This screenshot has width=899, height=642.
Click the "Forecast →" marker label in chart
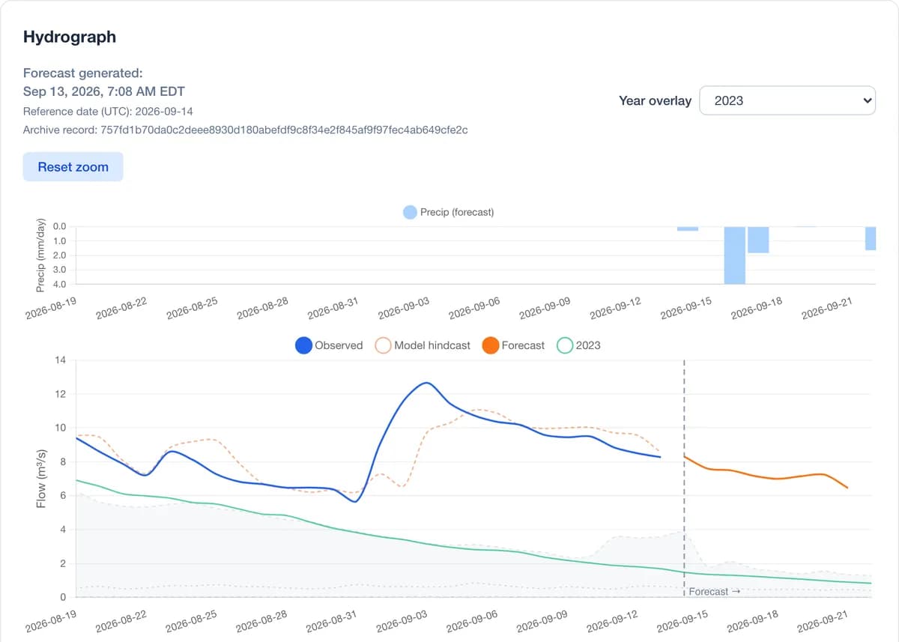714,592
